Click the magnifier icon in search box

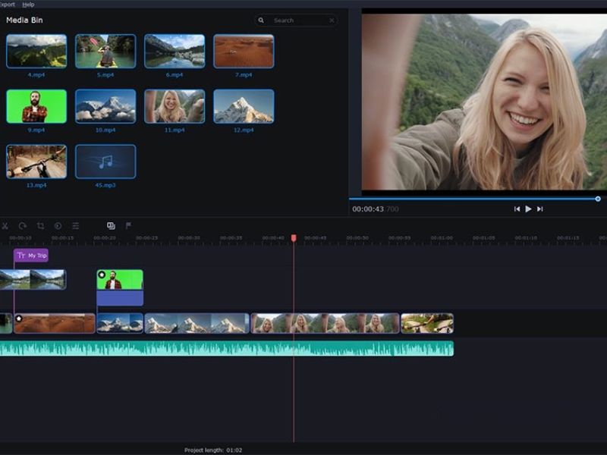262,20
